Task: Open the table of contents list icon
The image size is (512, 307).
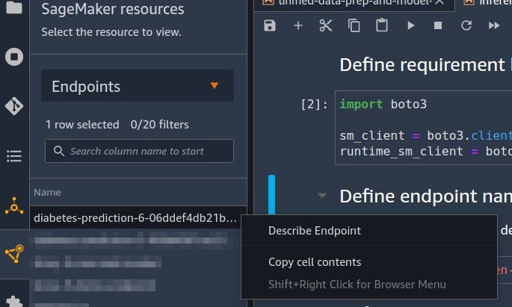Action: tap(14, 156)
